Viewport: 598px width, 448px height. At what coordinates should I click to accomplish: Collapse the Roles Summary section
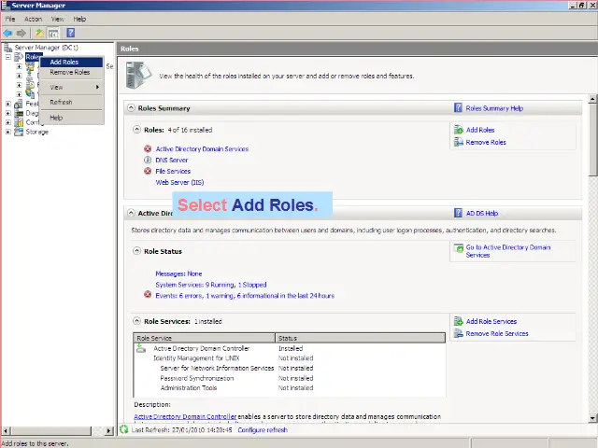[131, 108]
